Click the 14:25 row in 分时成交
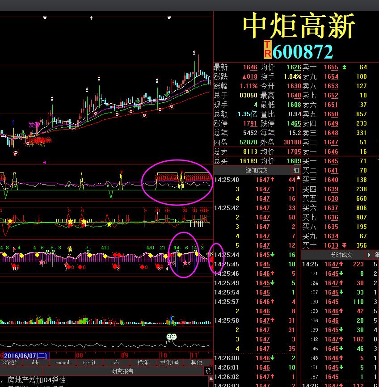379x387 pixels. (340, 264)
